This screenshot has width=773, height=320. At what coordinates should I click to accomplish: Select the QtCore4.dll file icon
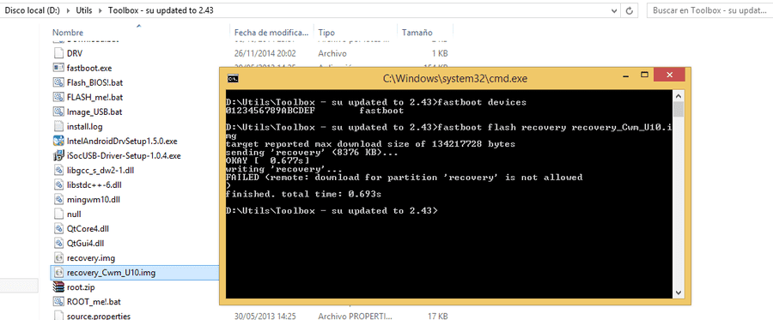[x=58, y=228]
